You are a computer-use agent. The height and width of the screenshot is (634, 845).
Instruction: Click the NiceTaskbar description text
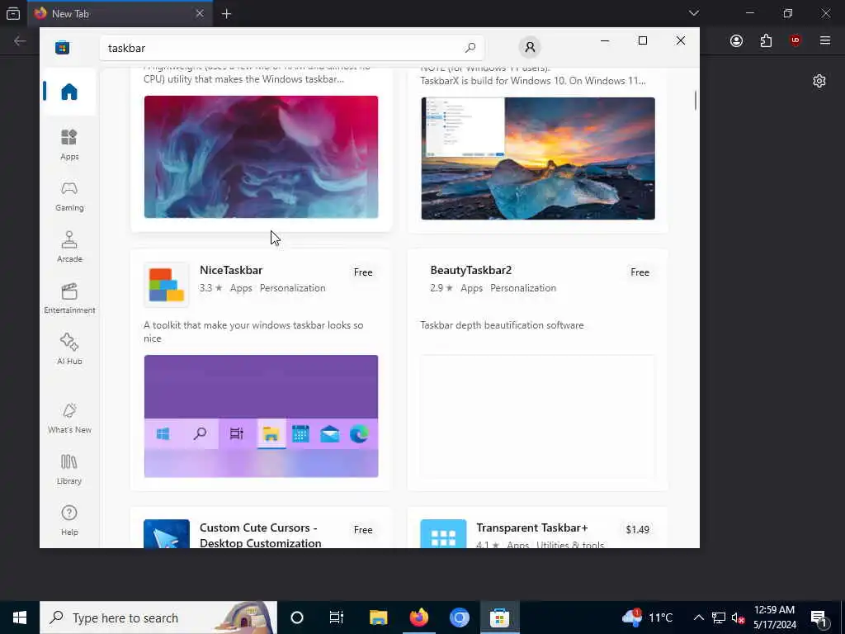pos(253,332)
